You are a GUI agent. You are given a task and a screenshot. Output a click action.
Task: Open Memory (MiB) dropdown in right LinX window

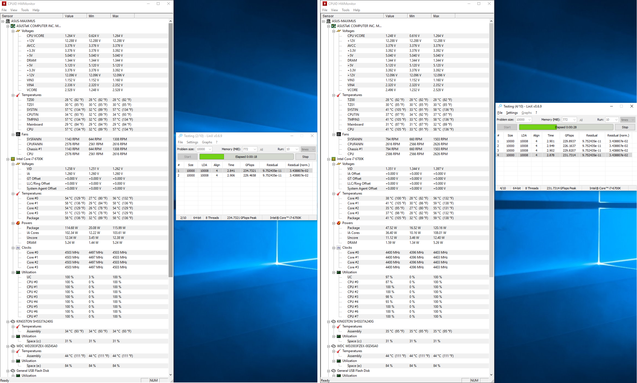574,120
